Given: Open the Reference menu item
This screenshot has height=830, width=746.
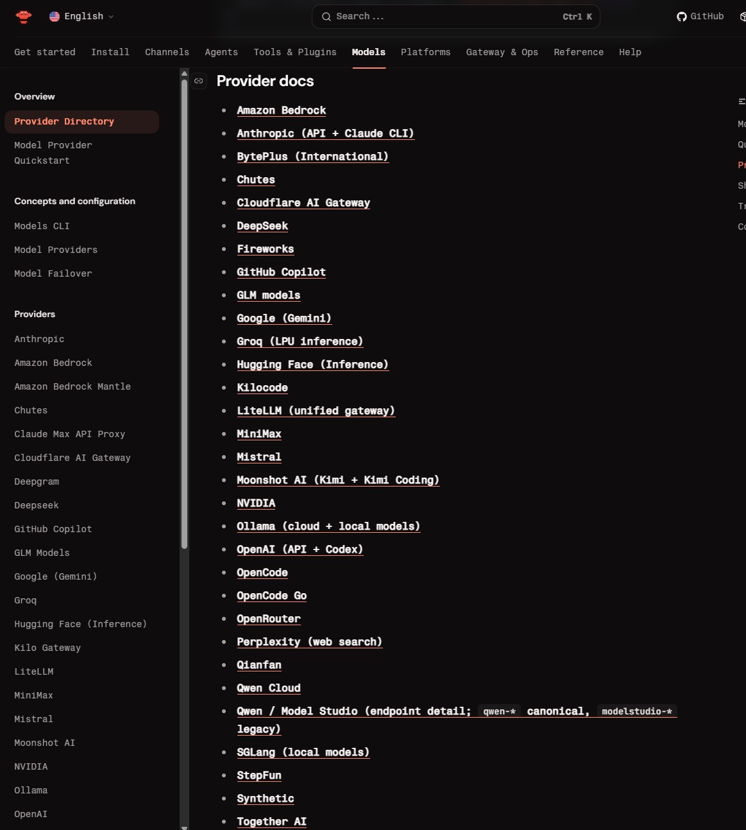Looking at the screenshot, I should click(x=578, y=52).
